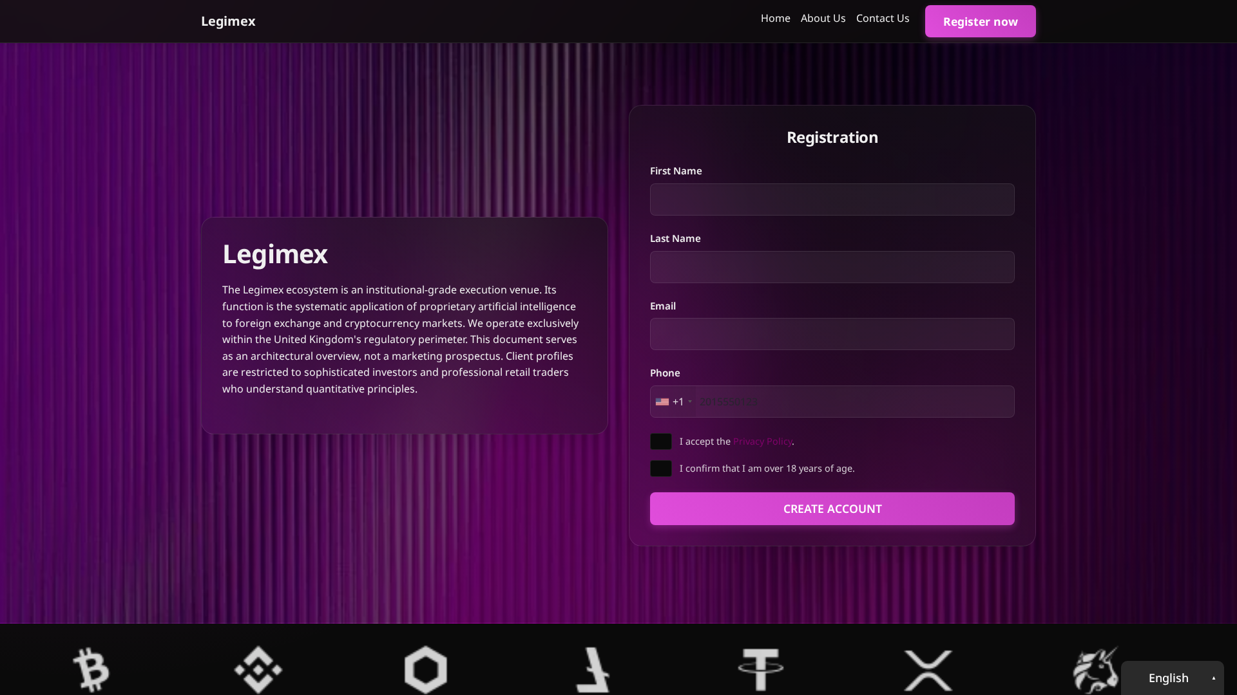Image resolution: width=1237 pixels, height=695 pixels.
Task: Submit with CREATE ACCOUNT button
Action: tap(832, 508)
